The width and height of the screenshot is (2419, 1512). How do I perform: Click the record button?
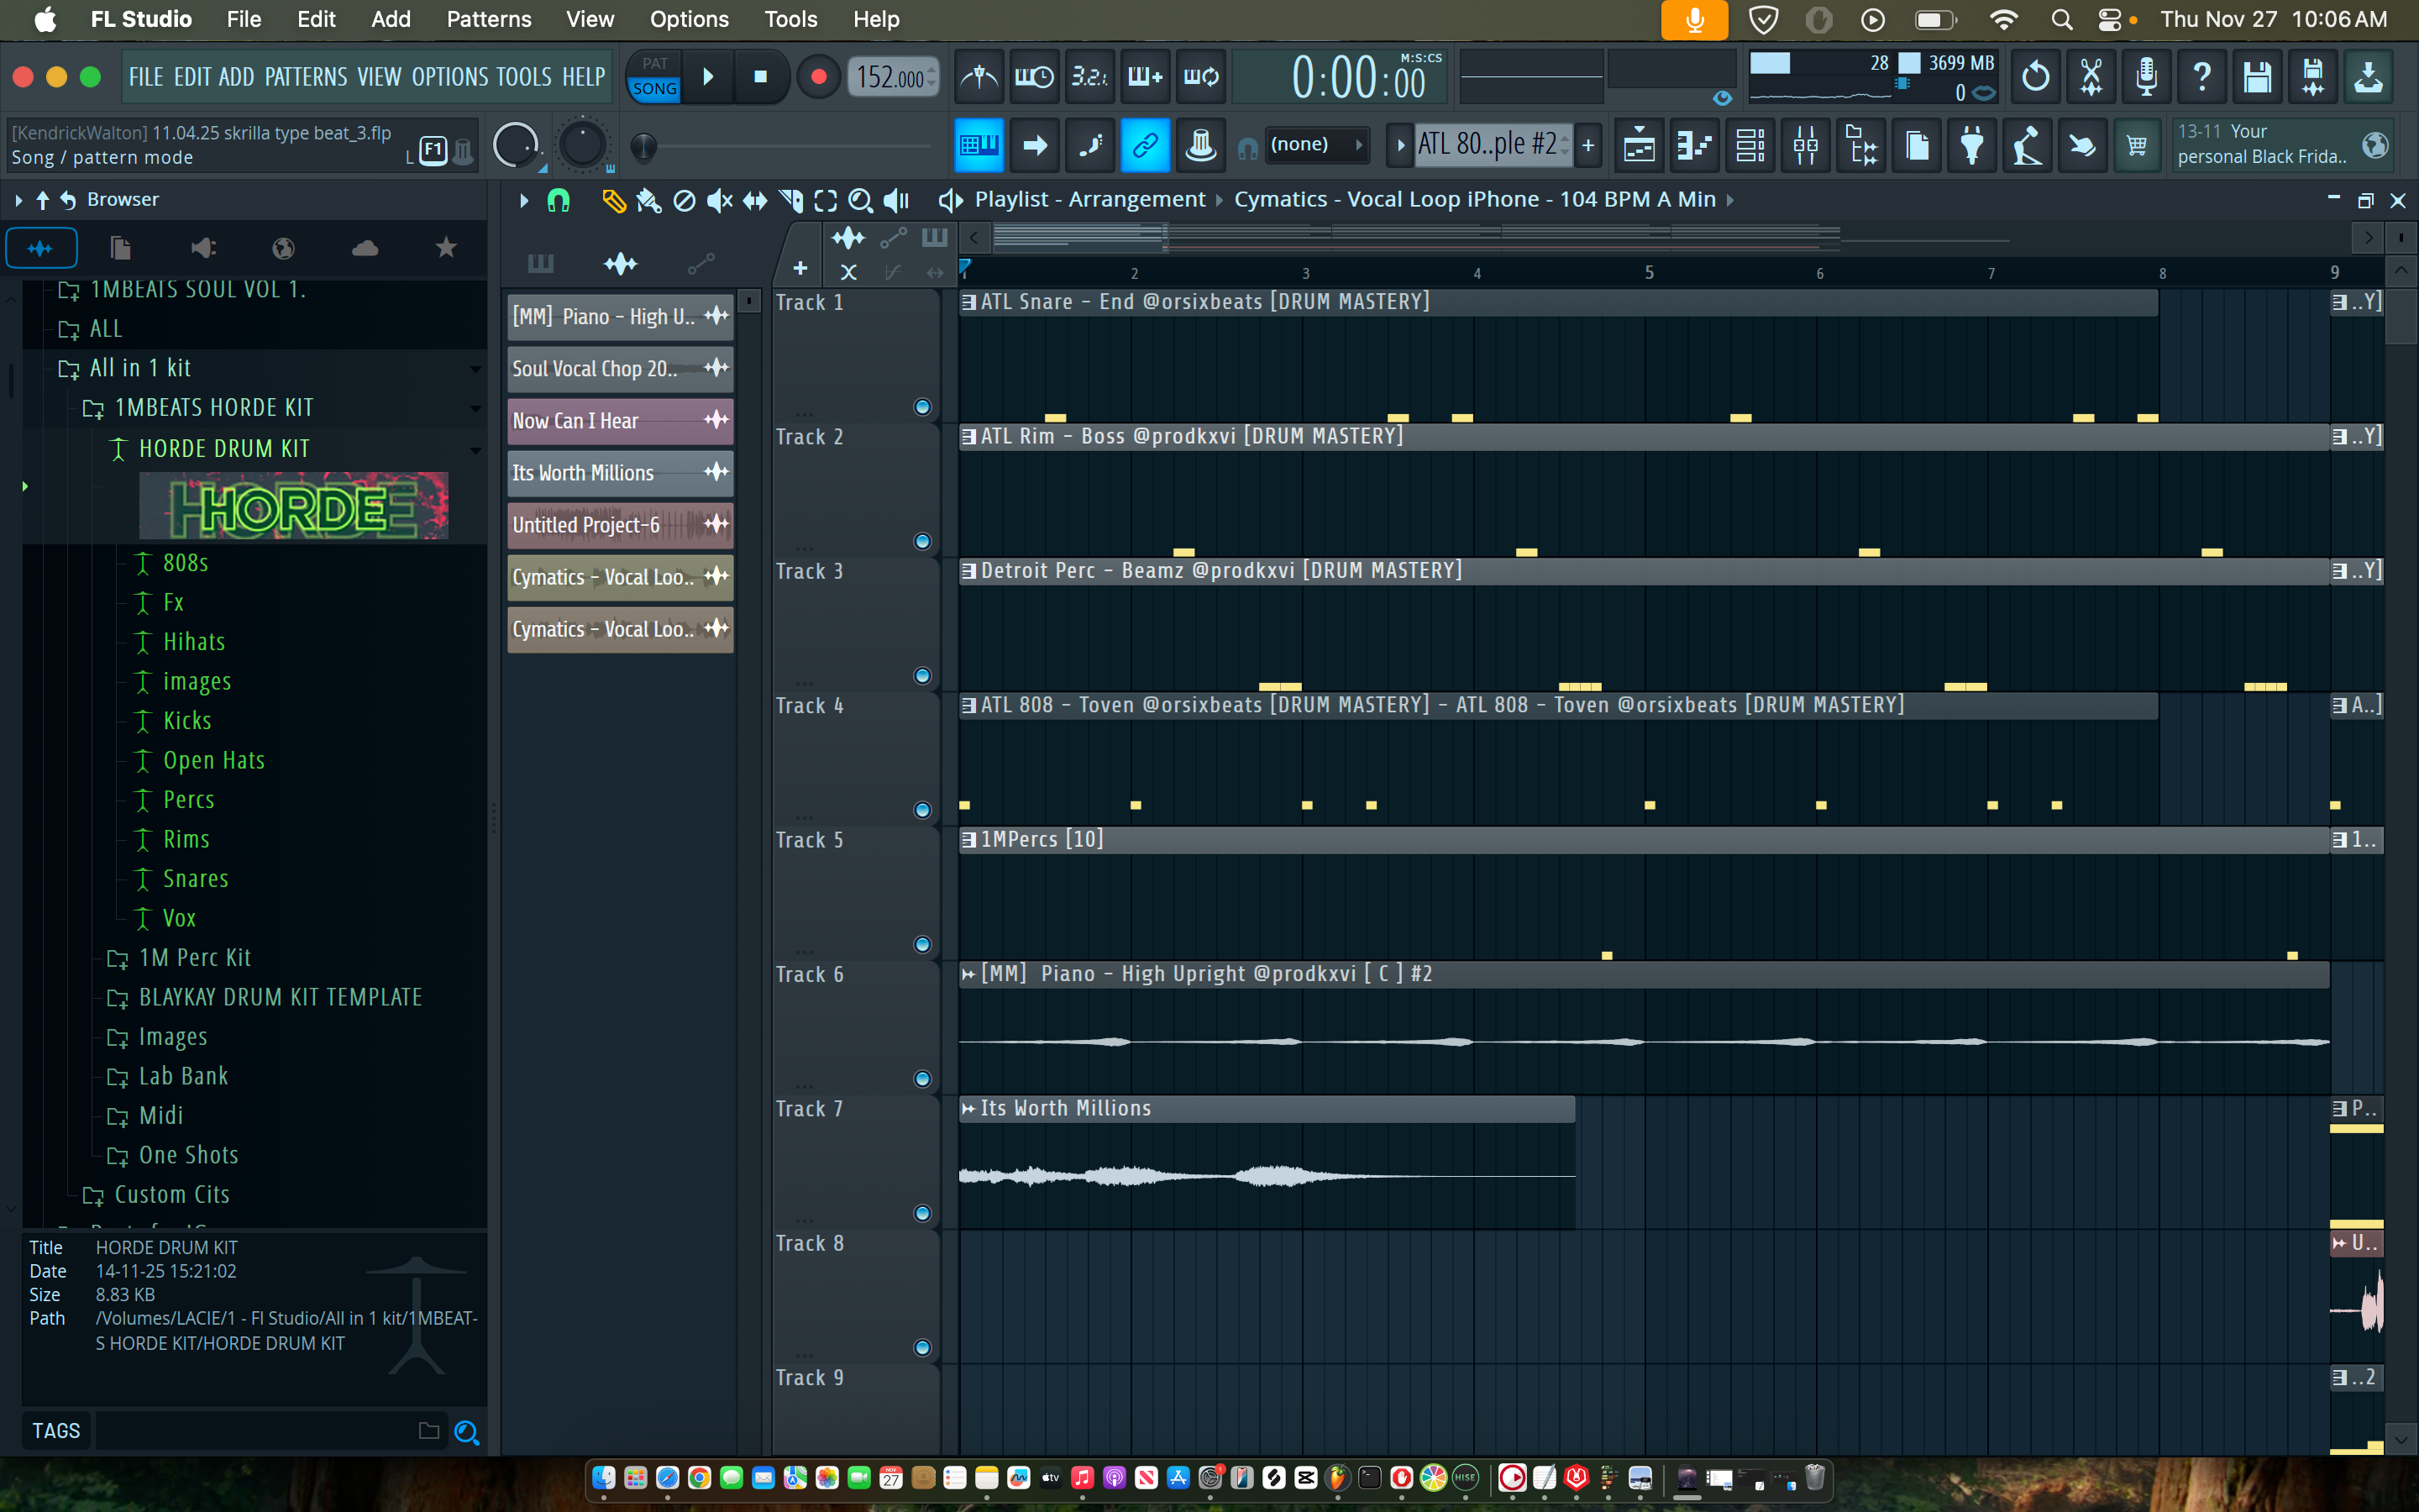(x=817, y=77)
